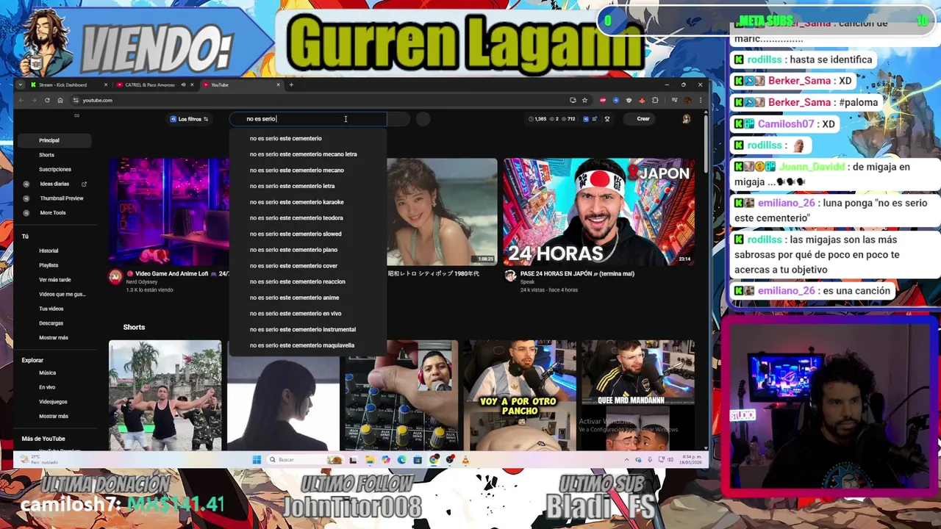Select suggestion 'cementerio instrumental'
The image size is (941, 529).
coord(308,329)
